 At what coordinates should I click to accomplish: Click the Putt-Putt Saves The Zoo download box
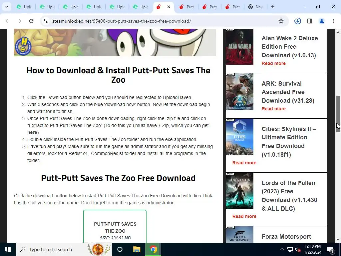[115, 226]
